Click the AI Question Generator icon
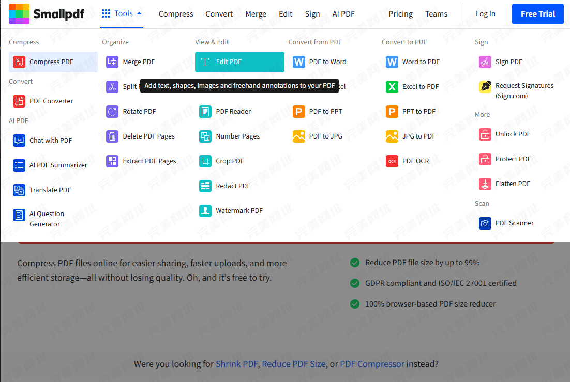 click(19, 215)
